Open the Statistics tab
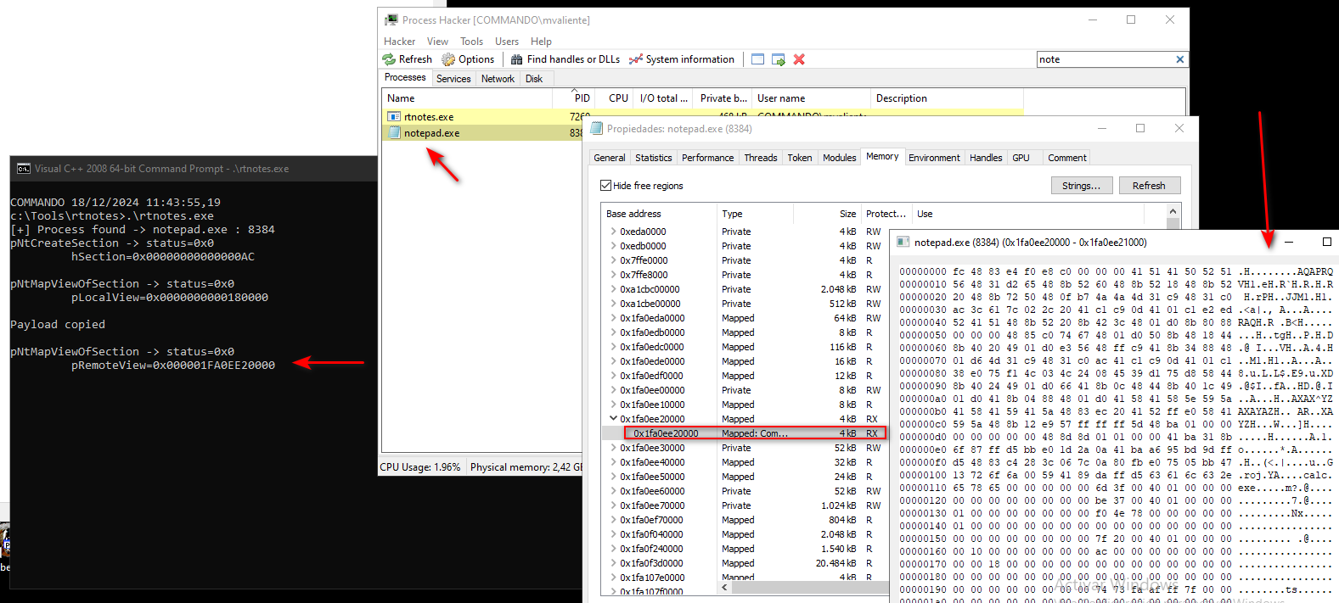Viewport: 1339px width, 603px height. pos(653,158)
